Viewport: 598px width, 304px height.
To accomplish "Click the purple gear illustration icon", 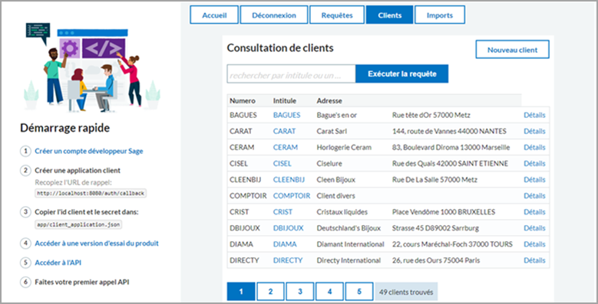I will (69, 48).
